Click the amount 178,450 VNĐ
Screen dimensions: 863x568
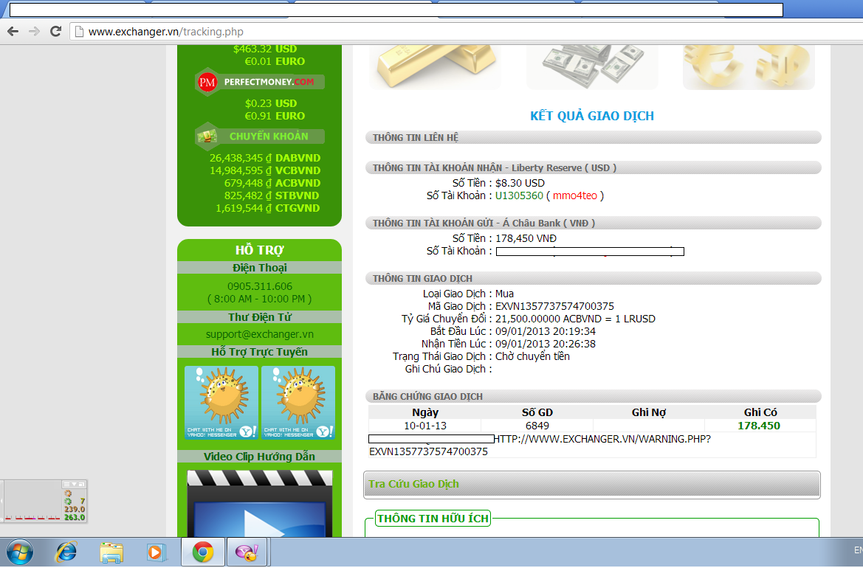pyautogui.click(x=526, y=239)
